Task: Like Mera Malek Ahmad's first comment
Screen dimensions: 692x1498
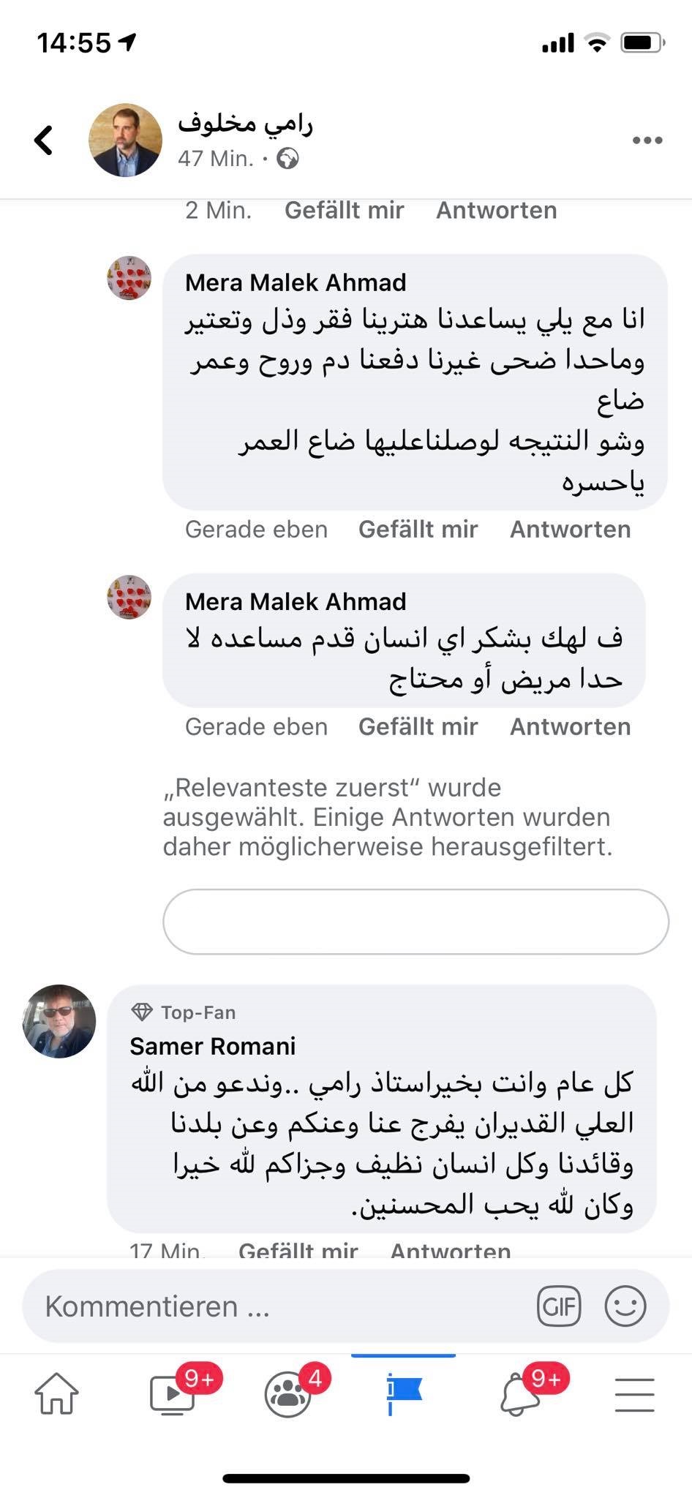Action: tap(418, 529)
